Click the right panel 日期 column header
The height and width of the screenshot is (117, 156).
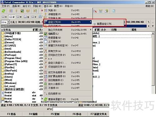click(121, 30)
